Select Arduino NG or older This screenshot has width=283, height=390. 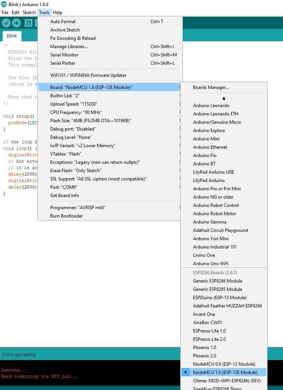(x=224, y=197)
